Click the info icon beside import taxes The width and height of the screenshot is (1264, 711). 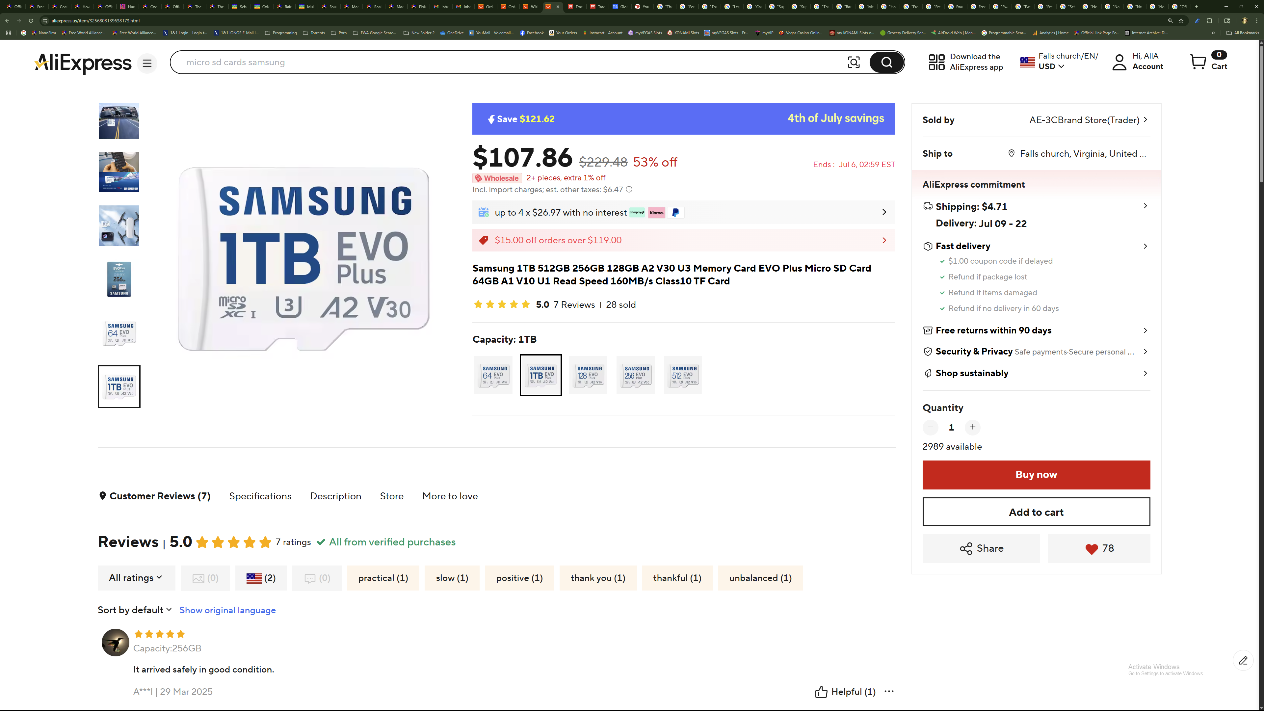629,190
